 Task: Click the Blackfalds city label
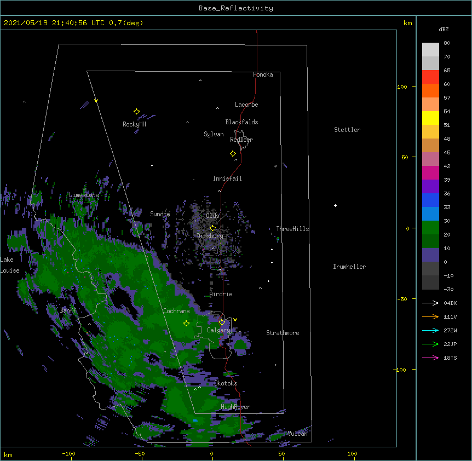tap(241, 122)
